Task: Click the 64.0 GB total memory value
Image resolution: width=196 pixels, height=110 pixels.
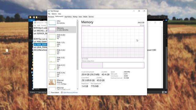Action: (141, 22)
